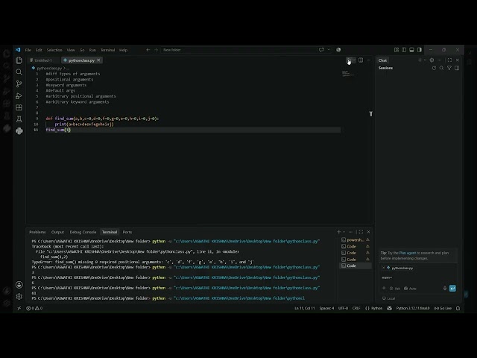
Task: Open the run button dropdown arrow
Action: (x=354, y=60)
